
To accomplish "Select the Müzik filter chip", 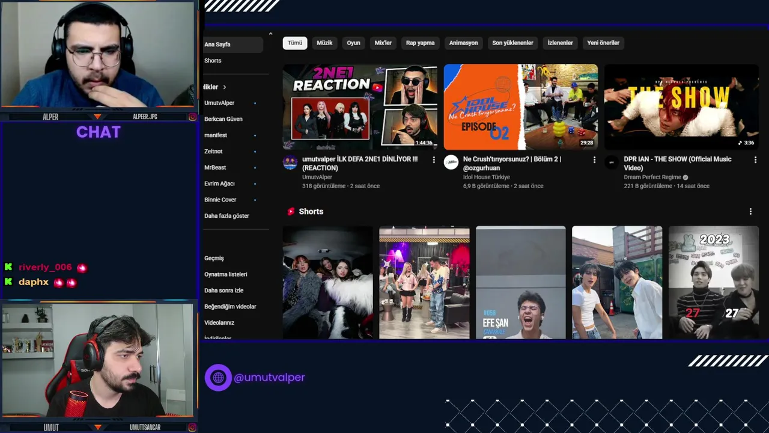I will pos(324,43).
